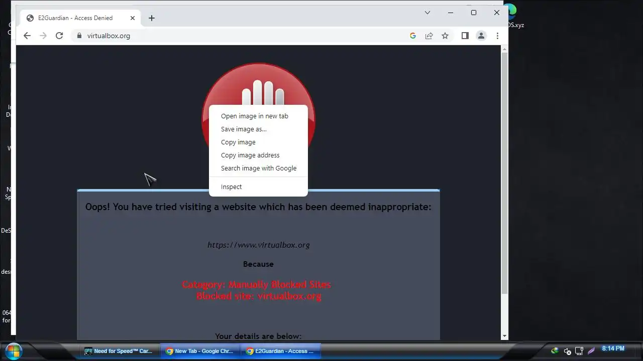Click the forward navigation arrow
Screen dimensions: 643x361
43,36
